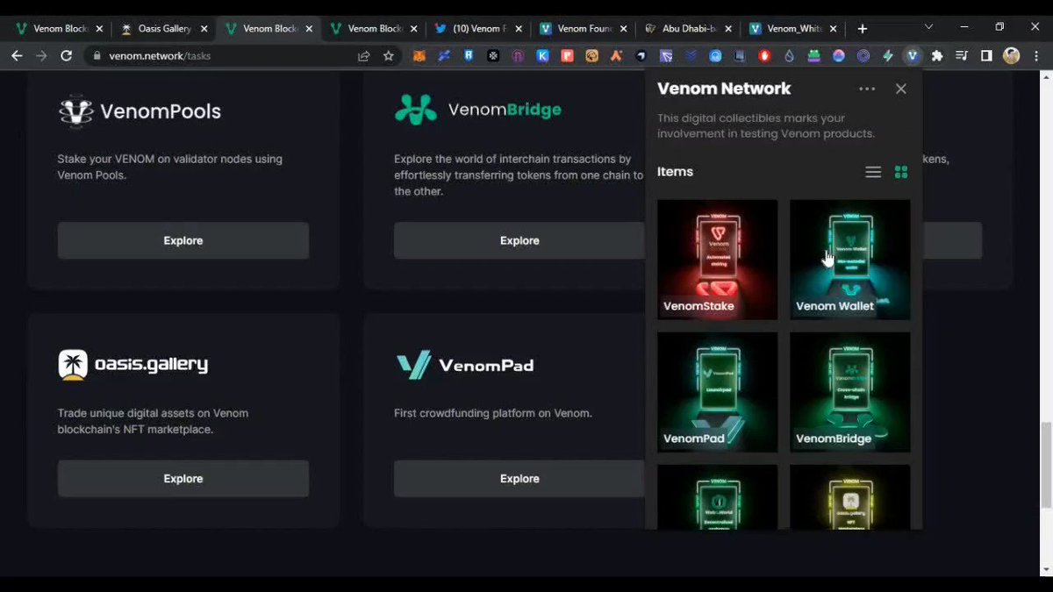
Task: Bookmark this page with the star icon
Action: [x=389, y=55]
